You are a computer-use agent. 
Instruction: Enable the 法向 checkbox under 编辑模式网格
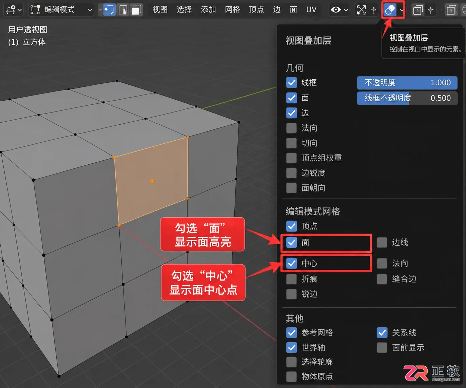[382, 263]
